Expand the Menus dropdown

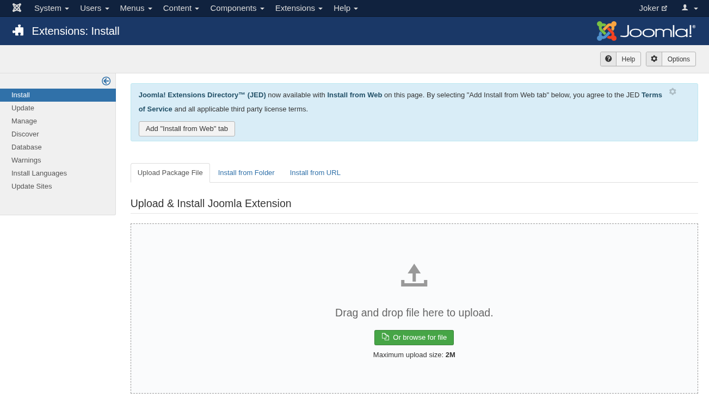(x=136, y=8)
